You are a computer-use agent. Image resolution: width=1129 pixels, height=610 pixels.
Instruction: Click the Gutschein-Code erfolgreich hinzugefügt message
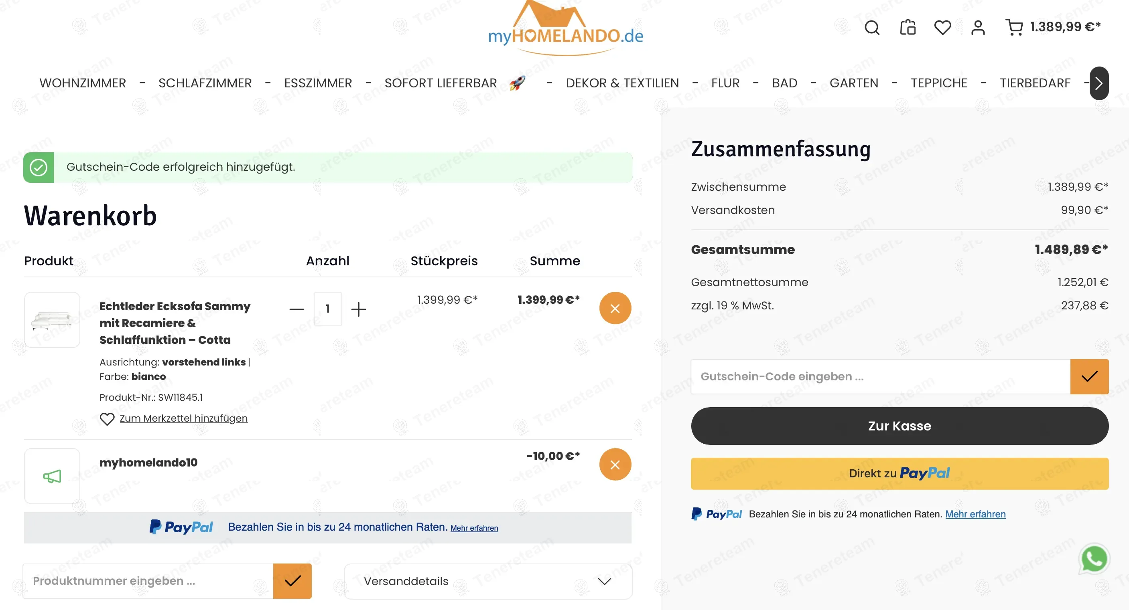181,167
